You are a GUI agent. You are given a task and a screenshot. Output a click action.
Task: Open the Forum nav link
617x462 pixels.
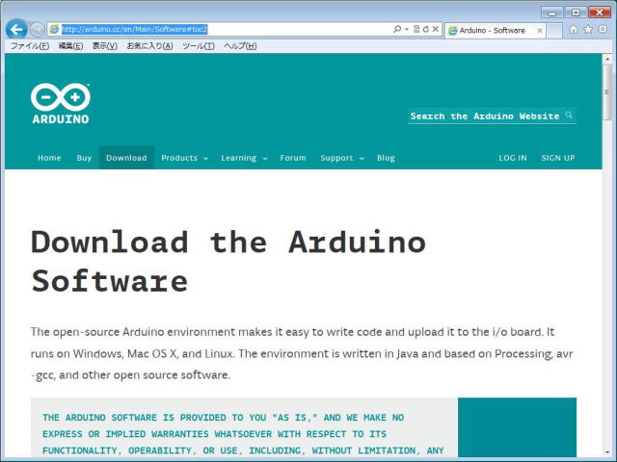[293, 158]
